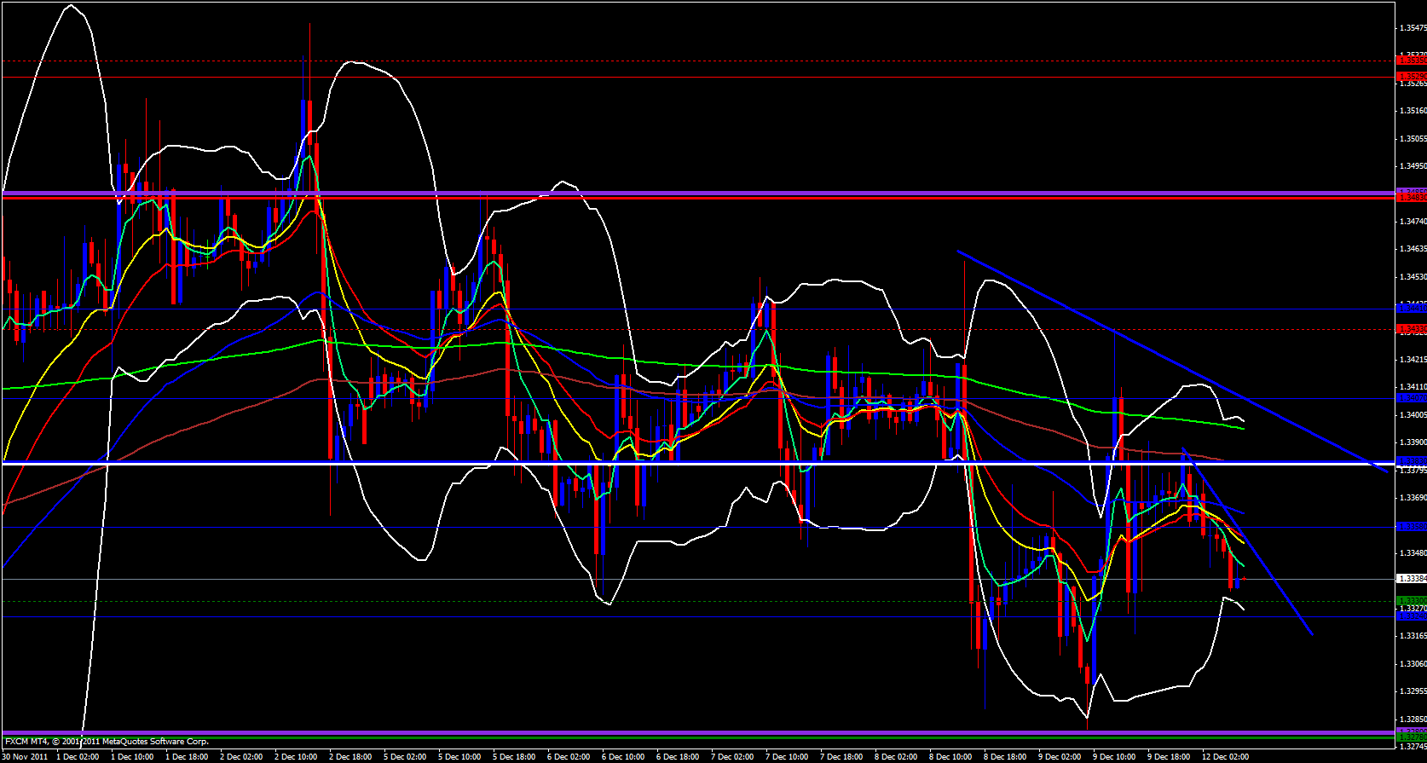Click the 30 Nov 2011 date label
Viewport: 1427px width, 763px height.
tap(26, 757)
